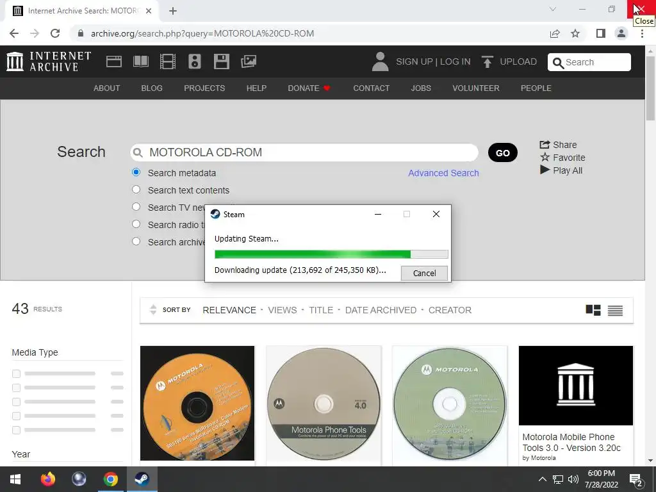Open the Audio speaker icon

(x=195, y=61)
